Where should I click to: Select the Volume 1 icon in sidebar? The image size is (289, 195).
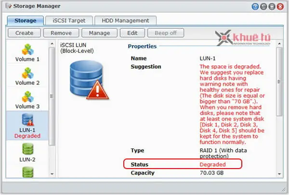click(27, 49)
